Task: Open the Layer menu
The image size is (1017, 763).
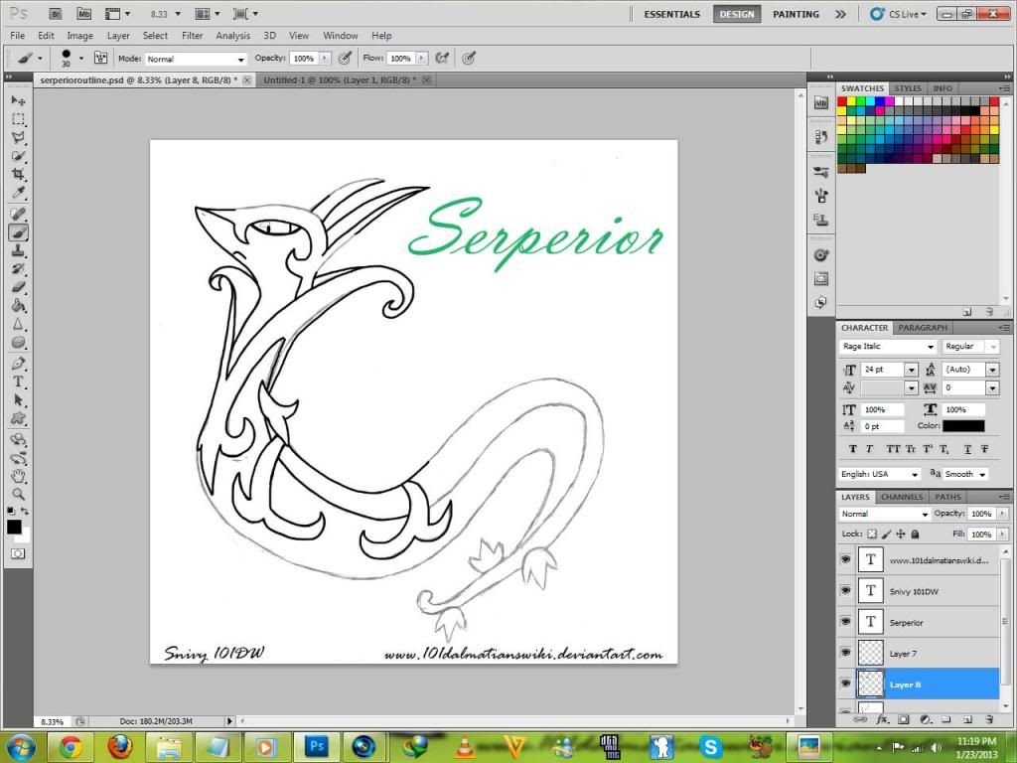Action: pos(118,36)
